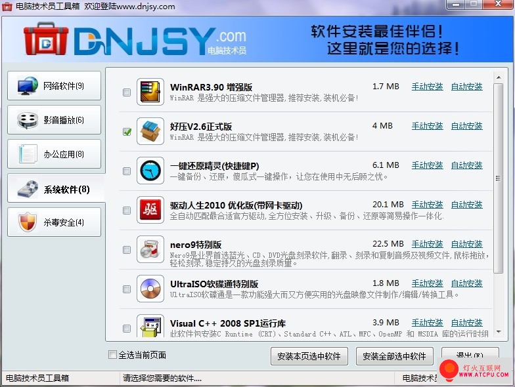The width and height of the screenshot is (515, 387).
Task: Click the Visual C++ 2008 runtime icon
Action: point(150,327)
